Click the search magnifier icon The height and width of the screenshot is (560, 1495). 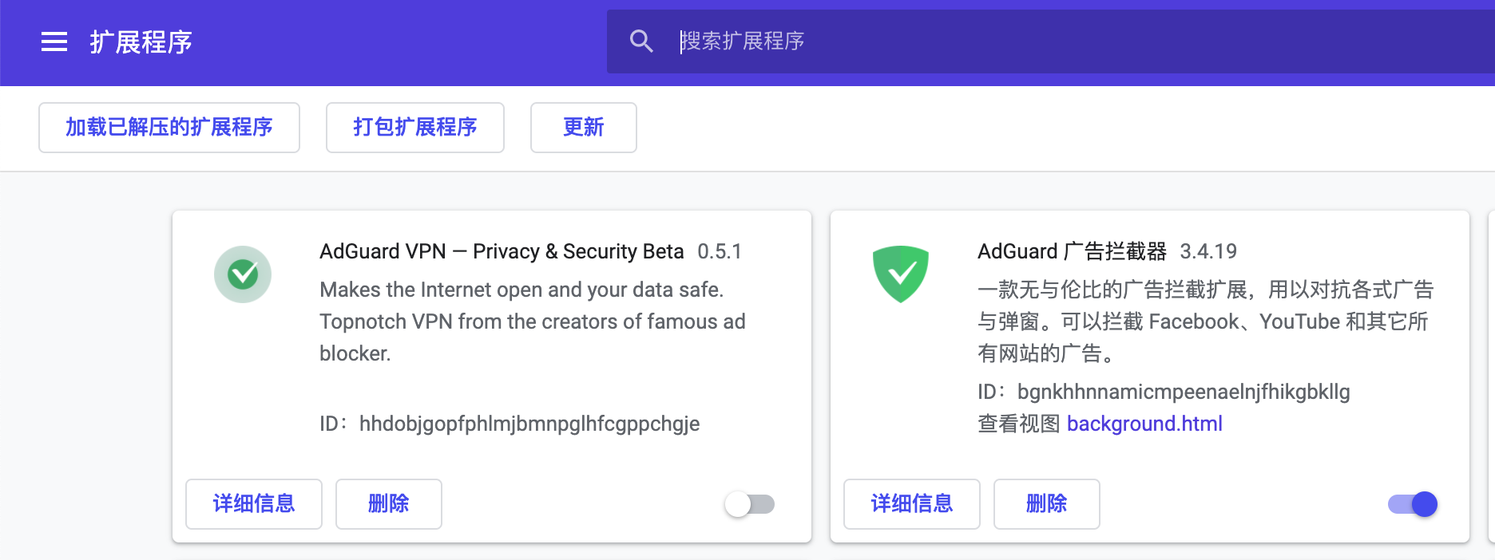pyautogui.click(x=641, y=41)
